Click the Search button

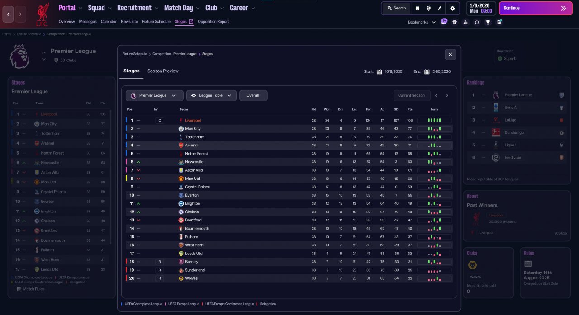coord(396,8)
